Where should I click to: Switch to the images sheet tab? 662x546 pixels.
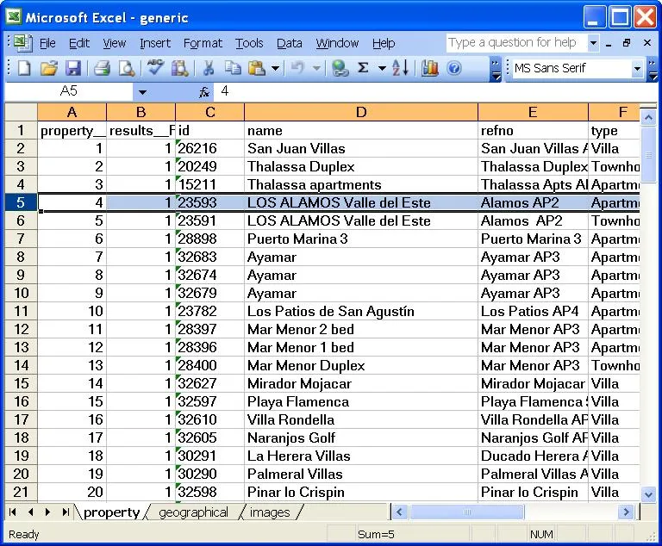(x=270, y=512)
